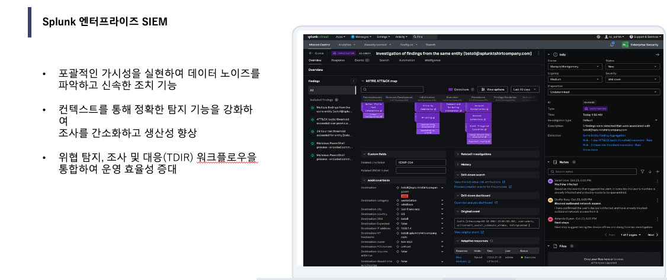Click the View options button
Screen dimensions: 667x280
(x=493, y=89)
